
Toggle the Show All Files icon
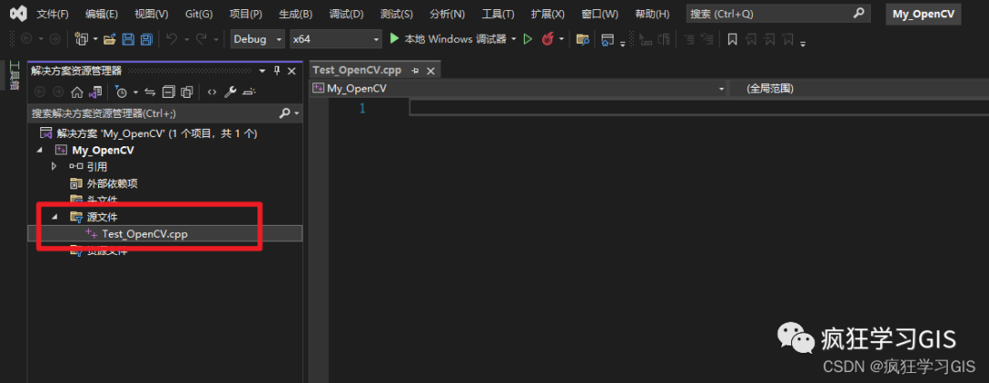(187, 92)
